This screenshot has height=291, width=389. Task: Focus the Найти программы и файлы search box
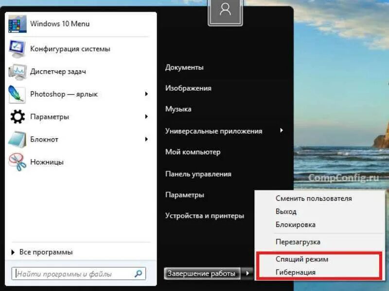(78, 274)
